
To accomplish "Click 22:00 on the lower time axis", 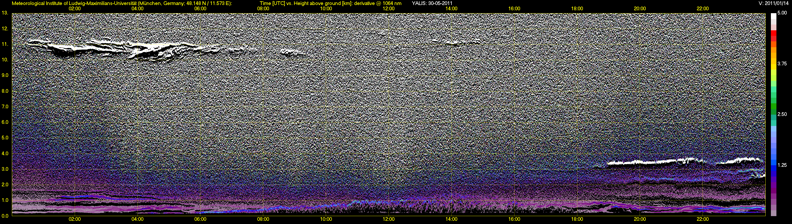I will coord(703,220).
